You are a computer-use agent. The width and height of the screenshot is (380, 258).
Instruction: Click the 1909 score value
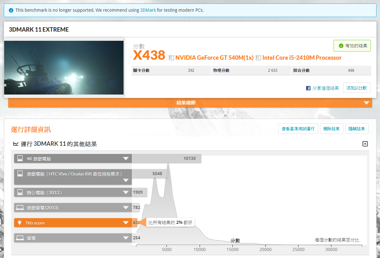[138, 192]
